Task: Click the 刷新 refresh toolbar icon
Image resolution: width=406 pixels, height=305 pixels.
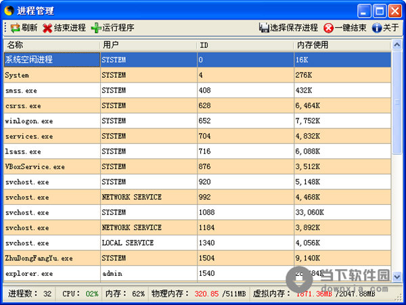Action: coord(15,28)
